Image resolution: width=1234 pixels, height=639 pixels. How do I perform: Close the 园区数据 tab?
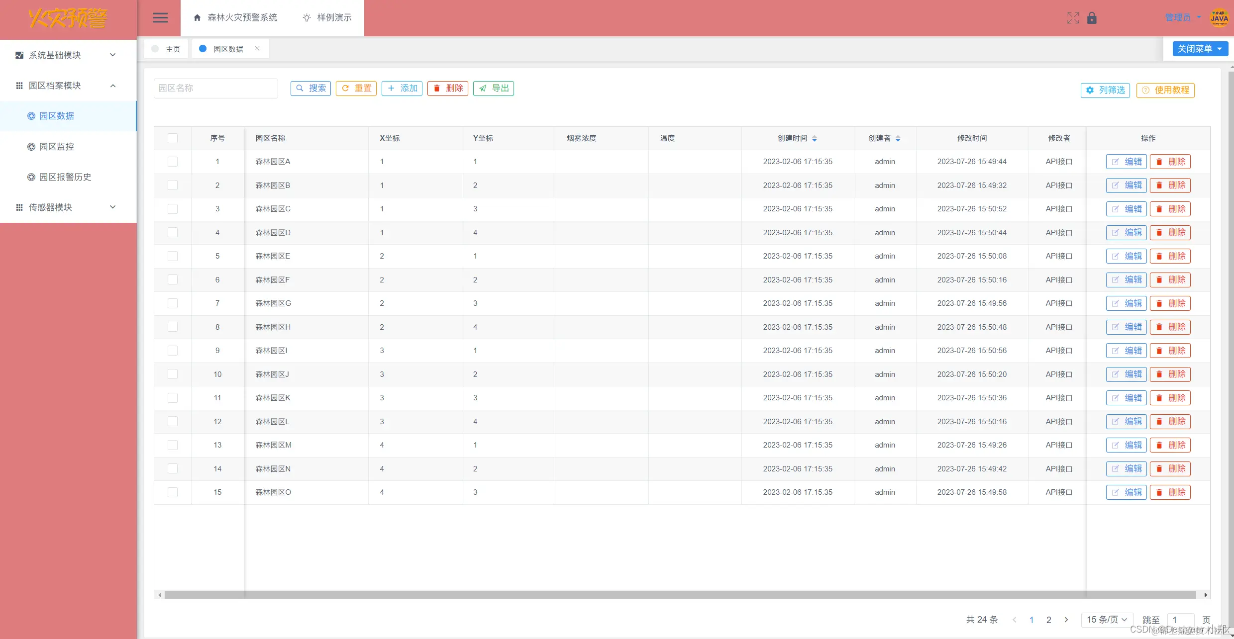coord(257,48)
